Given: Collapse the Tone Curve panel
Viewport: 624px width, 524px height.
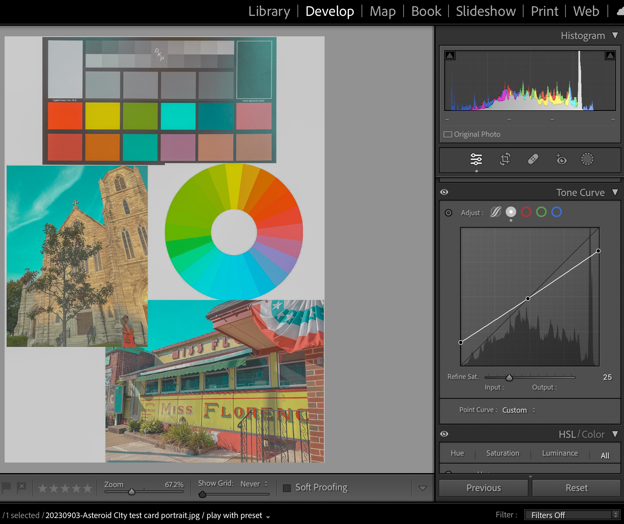Looking at the screenshot, I should point(615,192).
